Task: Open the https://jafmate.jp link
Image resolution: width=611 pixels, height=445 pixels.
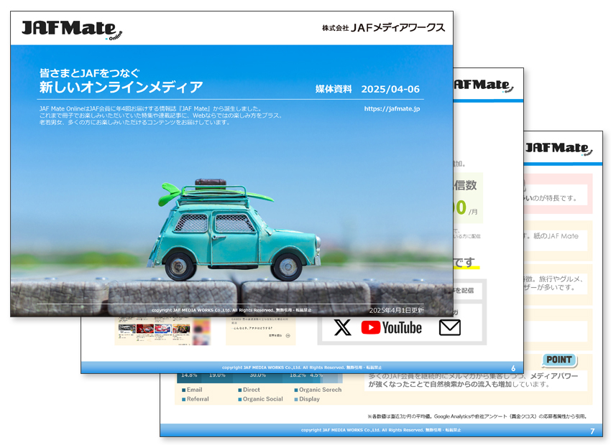Action: [392, 109]
